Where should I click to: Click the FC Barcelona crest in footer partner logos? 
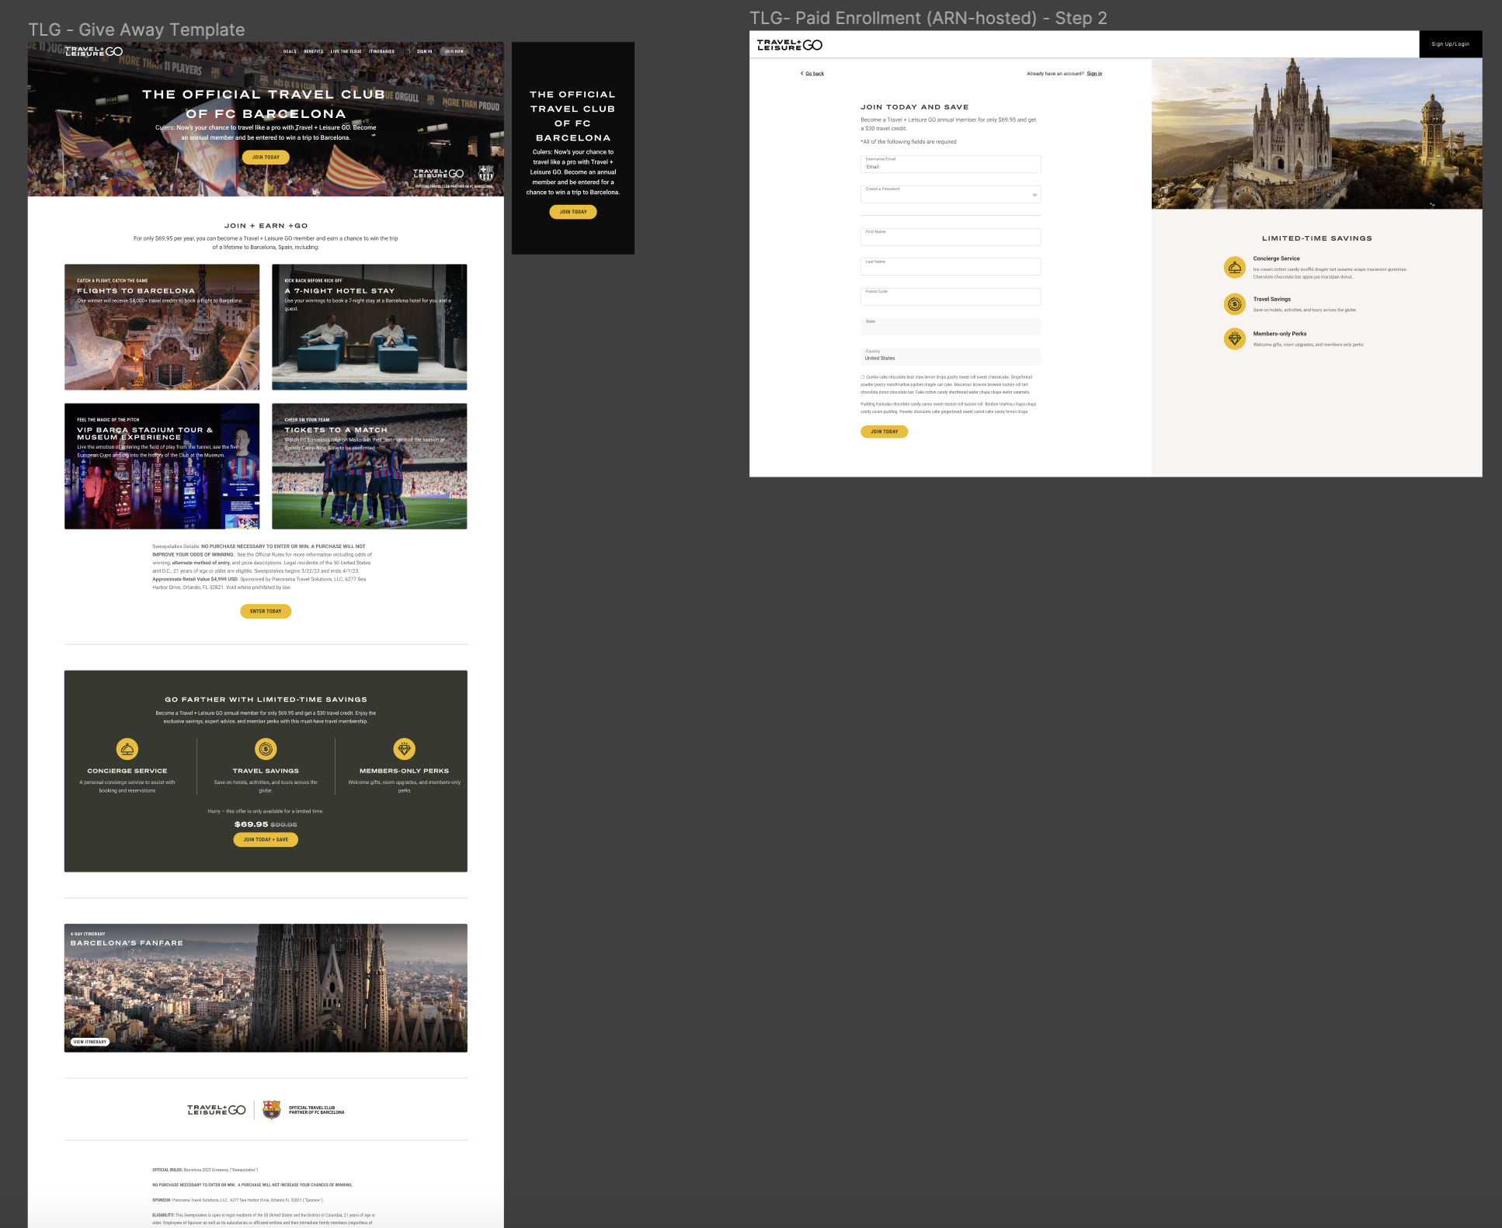271,1110
